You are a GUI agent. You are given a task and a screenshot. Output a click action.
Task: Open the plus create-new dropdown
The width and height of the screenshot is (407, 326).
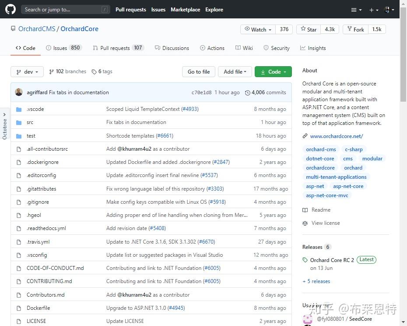point(374,10)
